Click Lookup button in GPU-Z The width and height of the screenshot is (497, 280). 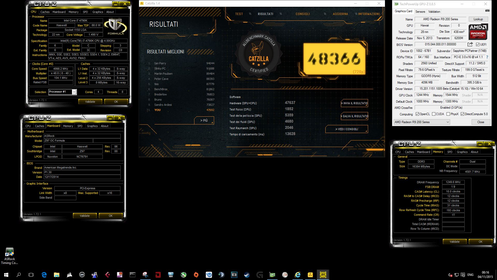(478, 19)
